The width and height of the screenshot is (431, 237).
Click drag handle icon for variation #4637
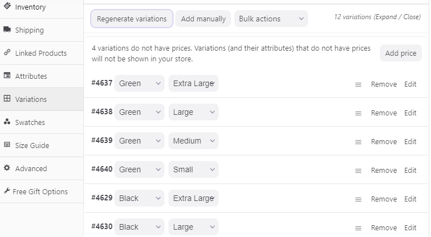coord(358,84)
